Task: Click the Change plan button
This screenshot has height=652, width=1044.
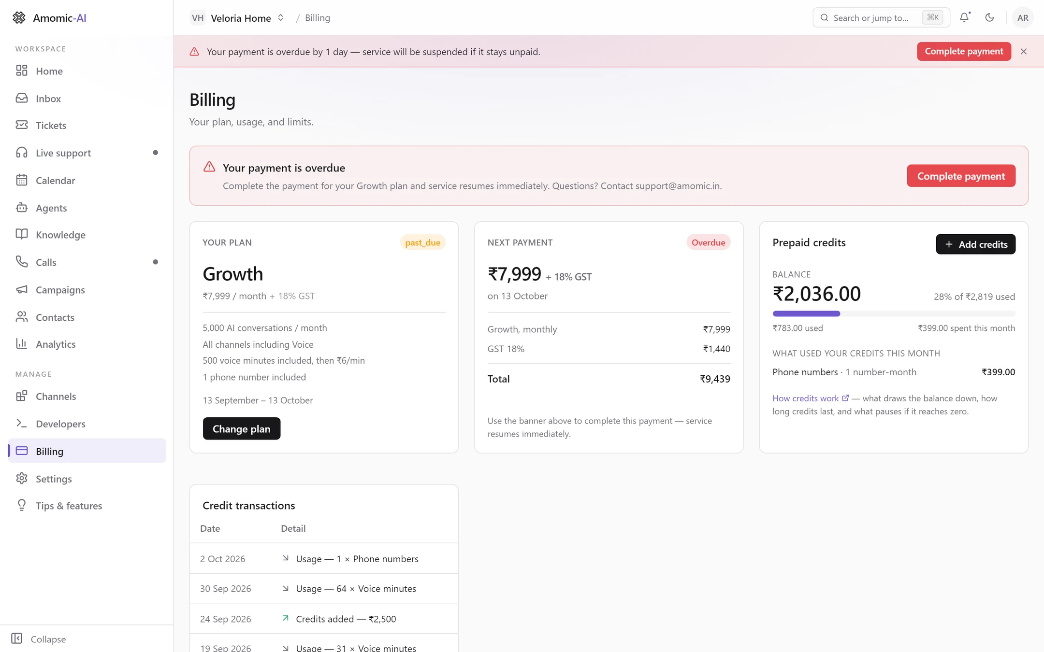Action: point(242,429)
